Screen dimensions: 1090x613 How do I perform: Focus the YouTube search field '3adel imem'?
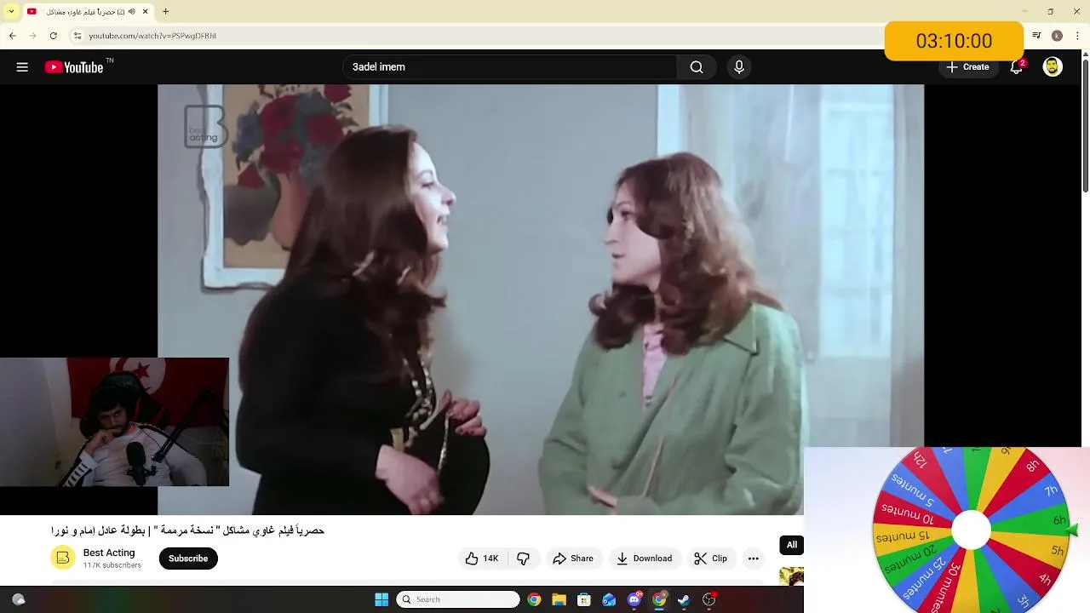pyautogui.click(x=510, y=67)
